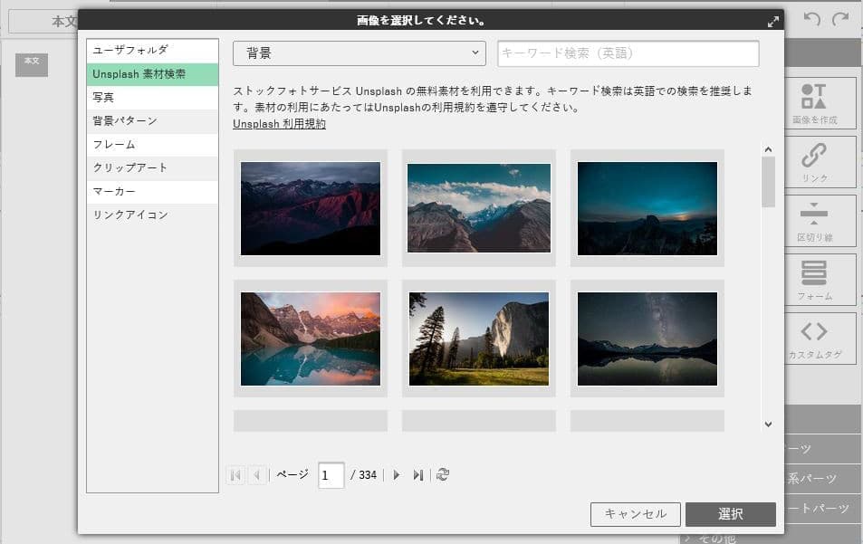Open the Unsplash 利用規約 link
The height and width of the screenshot is (544, 863).
pyautogui.click(x=279, y=124)
